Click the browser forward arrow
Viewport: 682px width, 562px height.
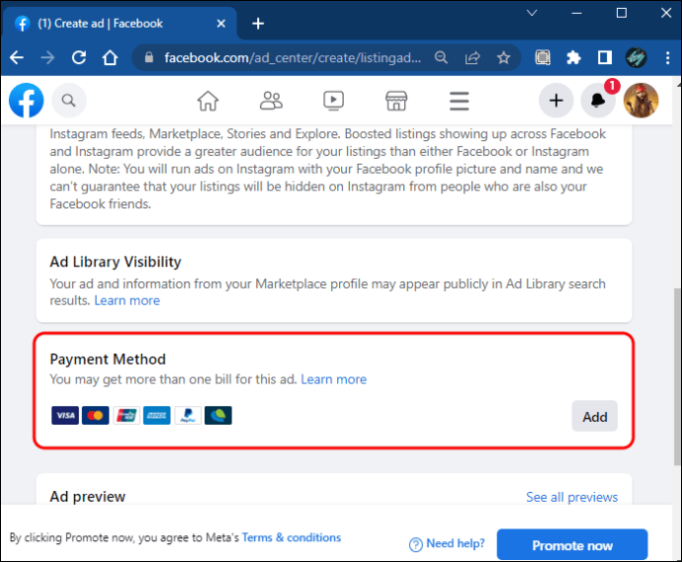point(47,57)
